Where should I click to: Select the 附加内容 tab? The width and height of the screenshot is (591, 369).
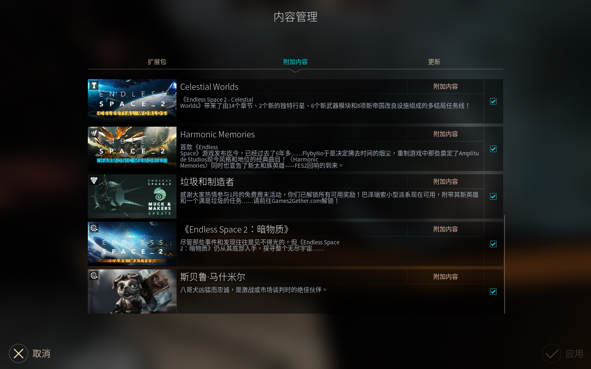pos(295,62)
